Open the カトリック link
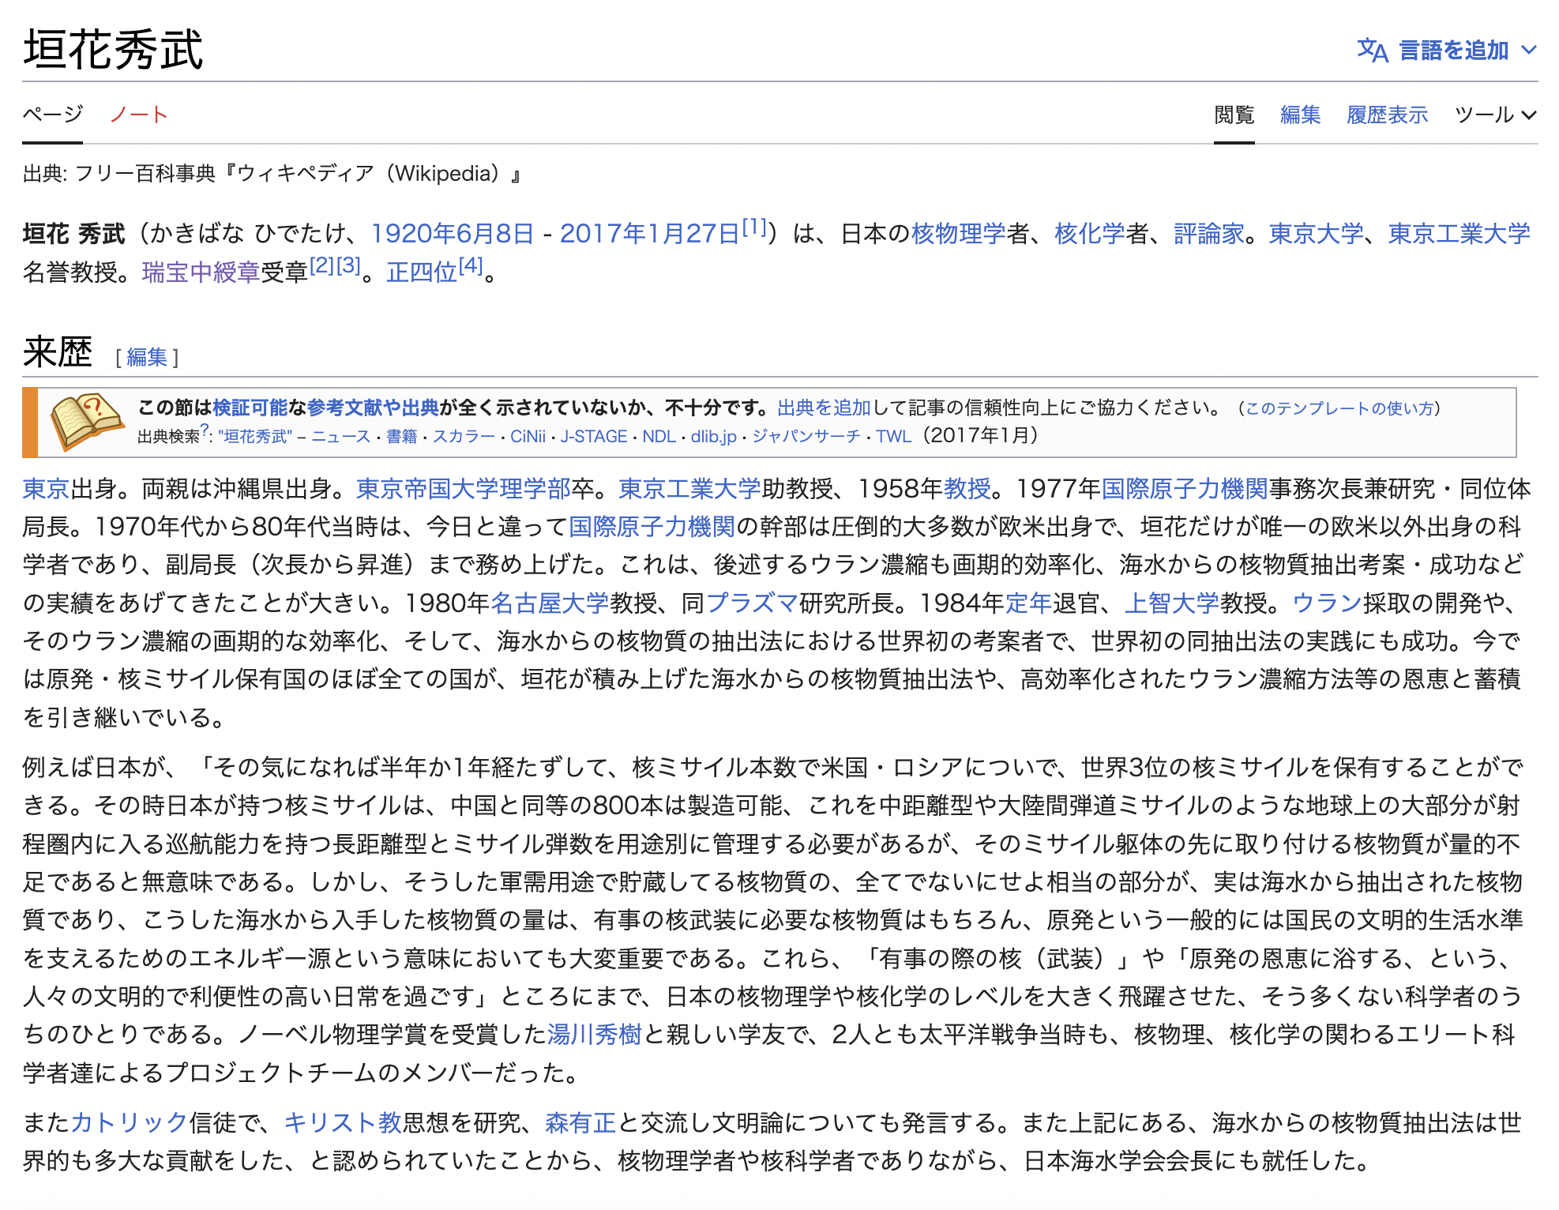Screen dimensions: 1559x1210 pyautogui.click(x=130, y=1123)
